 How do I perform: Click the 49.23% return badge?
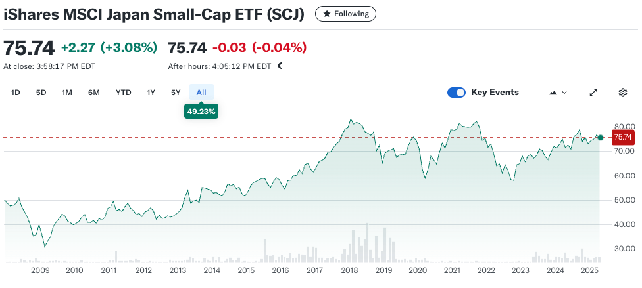201,112
